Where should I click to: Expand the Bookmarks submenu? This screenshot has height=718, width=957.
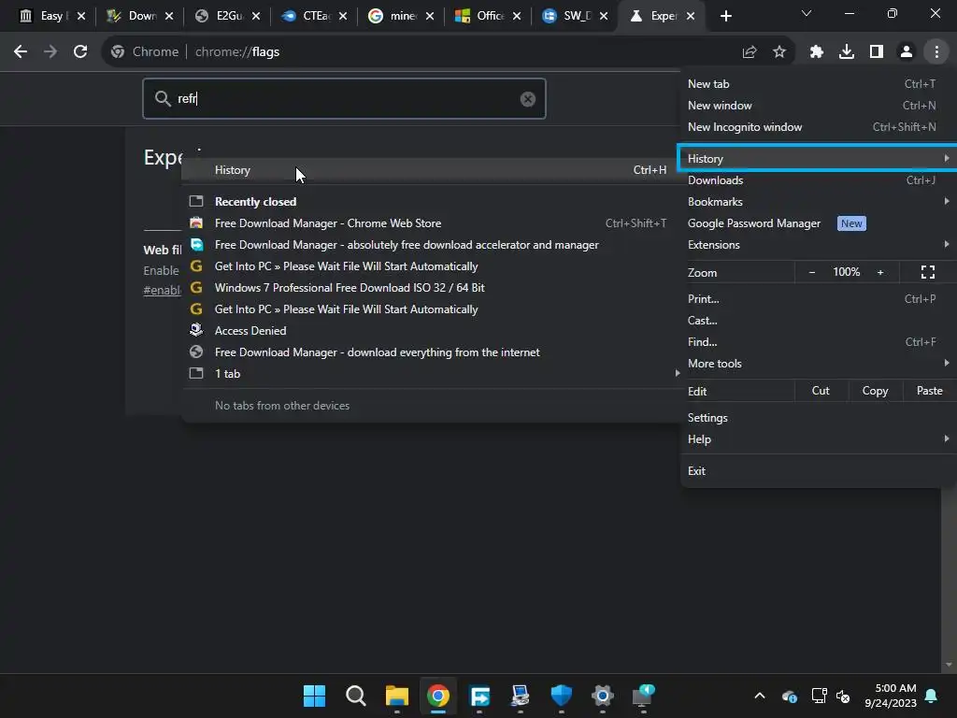click(x=818, y=202)
